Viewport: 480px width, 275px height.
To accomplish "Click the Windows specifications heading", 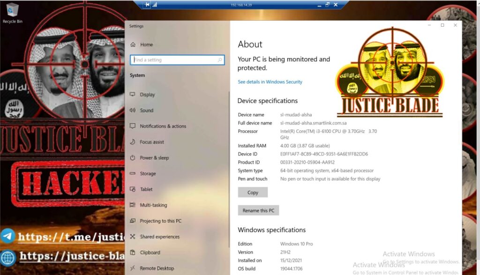I will click(271, 230).
